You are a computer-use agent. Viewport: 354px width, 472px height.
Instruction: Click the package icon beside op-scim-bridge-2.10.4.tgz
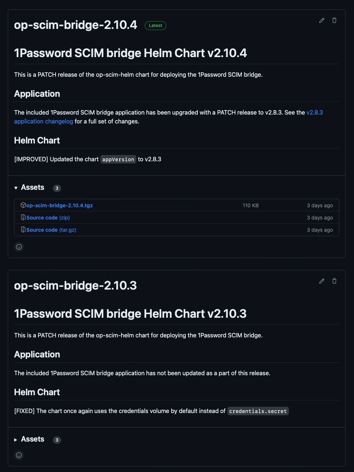point(23,205)
